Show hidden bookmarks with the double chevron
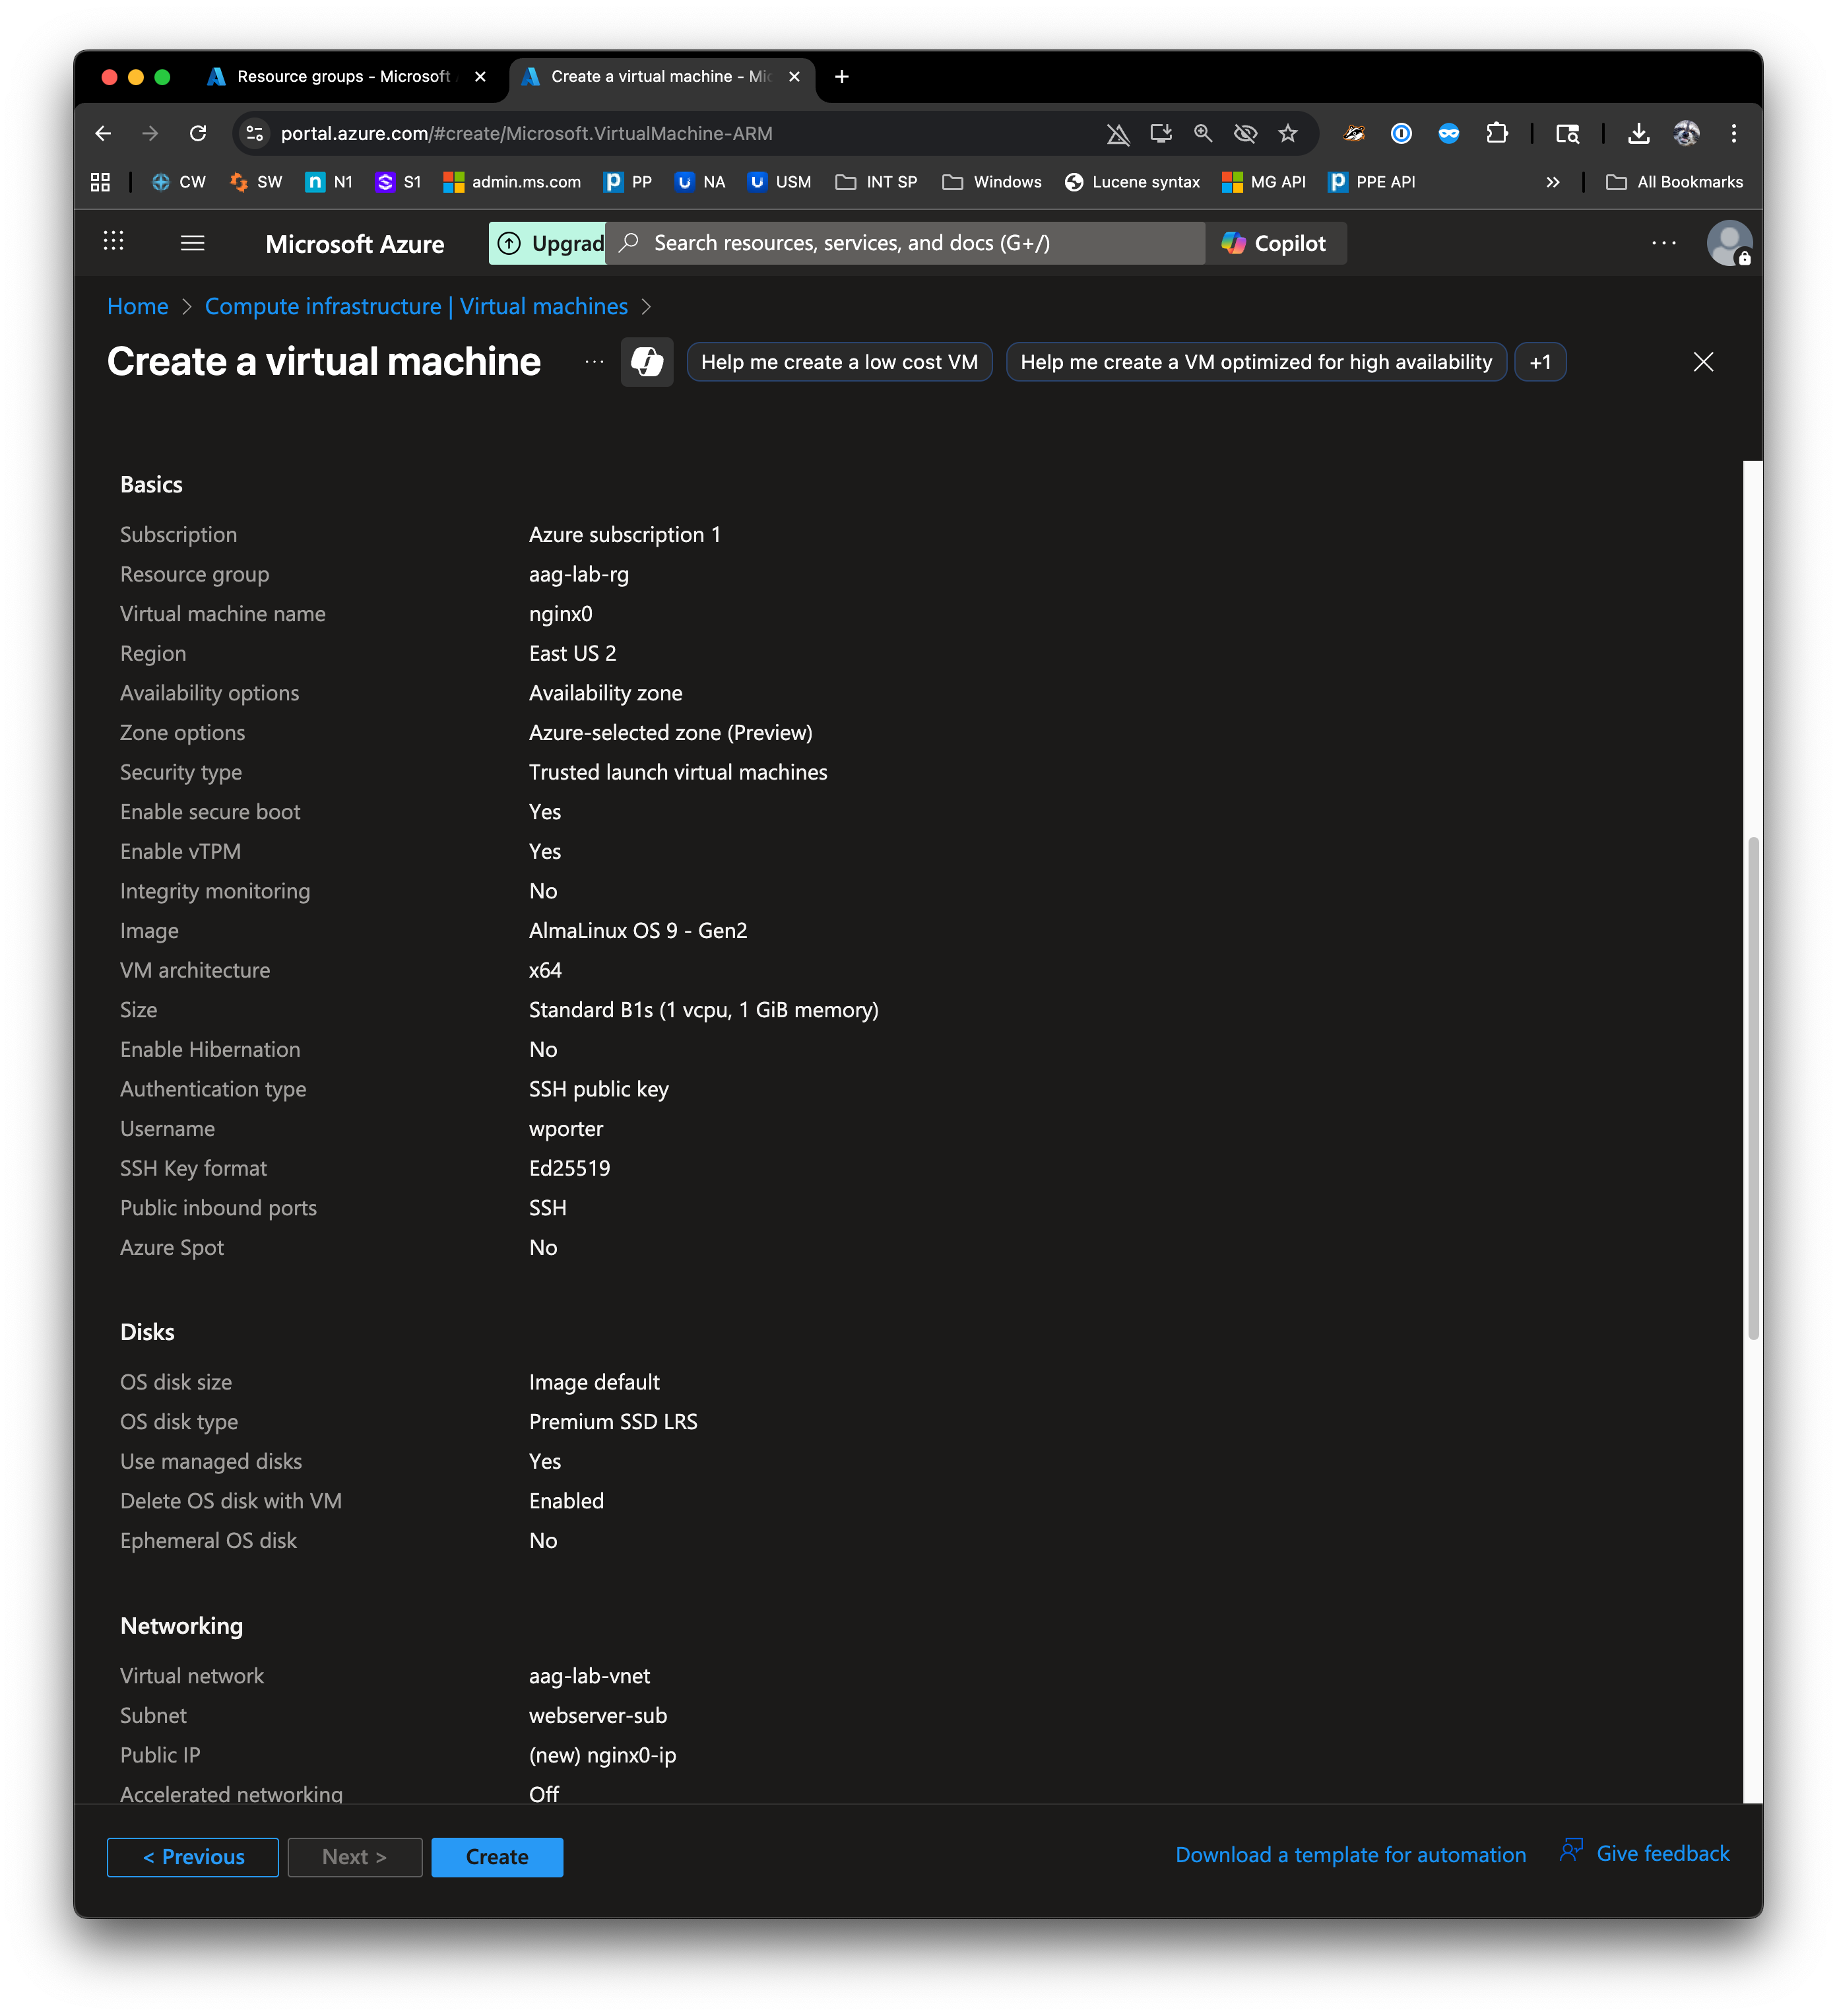This screenshot has width=1837, height=2016. [1552, 182]
